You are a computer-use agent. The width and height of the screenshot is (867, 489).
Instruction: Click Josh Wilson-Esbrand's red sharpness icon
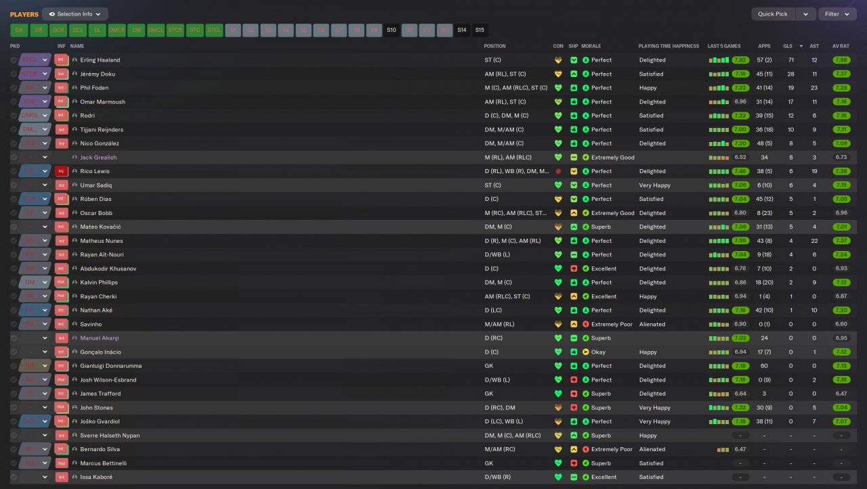pos(574,379)
